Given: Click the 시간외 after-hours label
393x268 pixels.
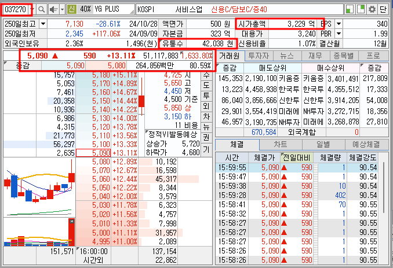Looking at the screenshot, I should pos(93,260).
